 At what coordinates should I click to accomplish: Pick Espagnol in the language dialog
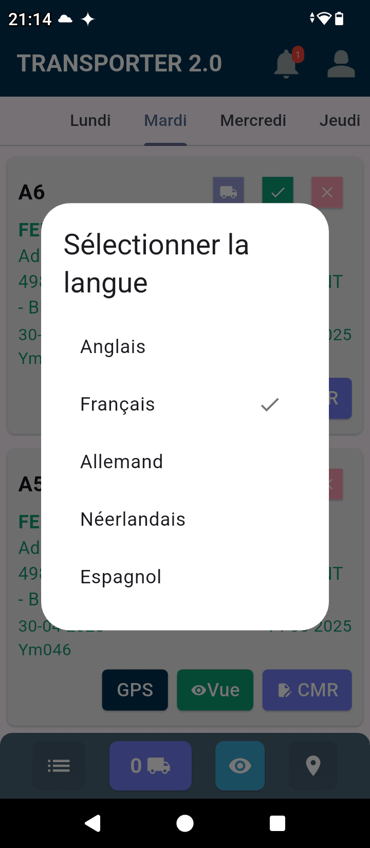[x=121, y=577]
